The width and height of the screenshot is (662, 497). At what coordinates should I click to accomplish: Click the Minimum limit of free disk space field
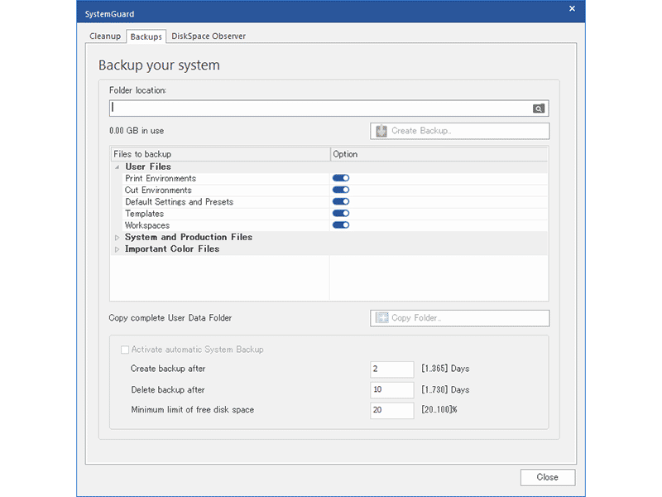click(x=391, y=410)
